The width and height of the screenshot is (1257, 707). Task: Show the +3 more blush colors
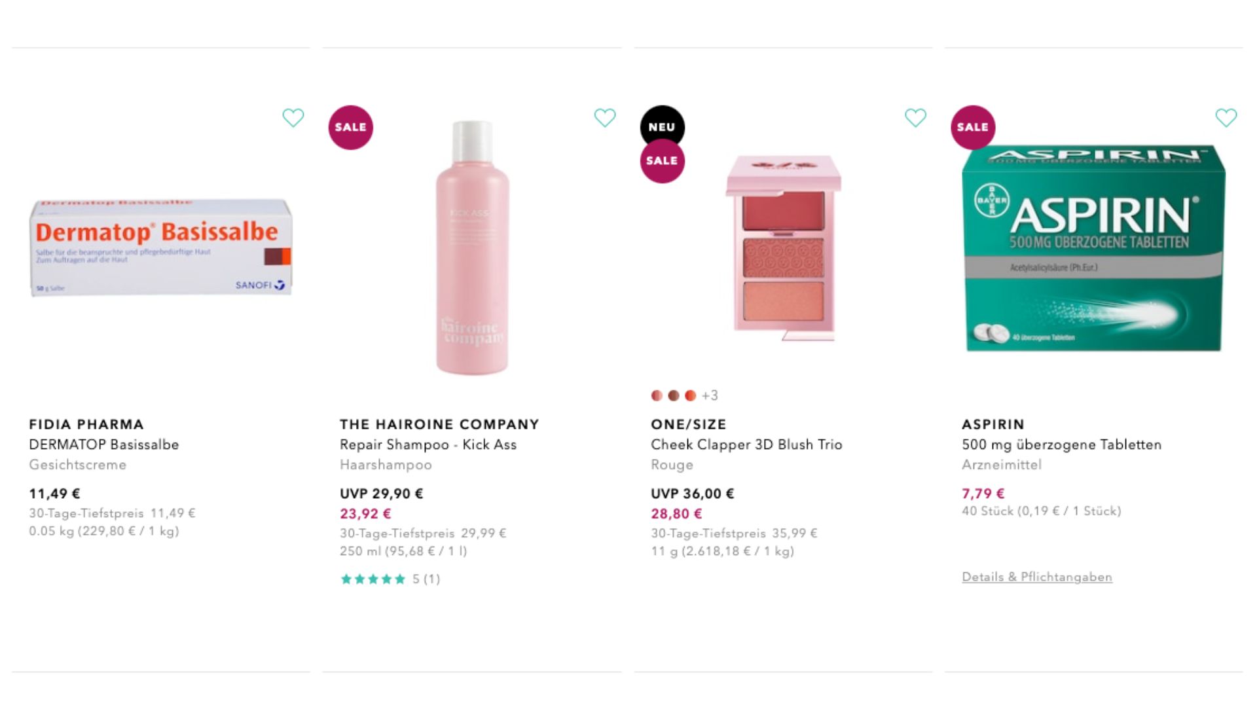pyautogui.click(x=710, y=395)
